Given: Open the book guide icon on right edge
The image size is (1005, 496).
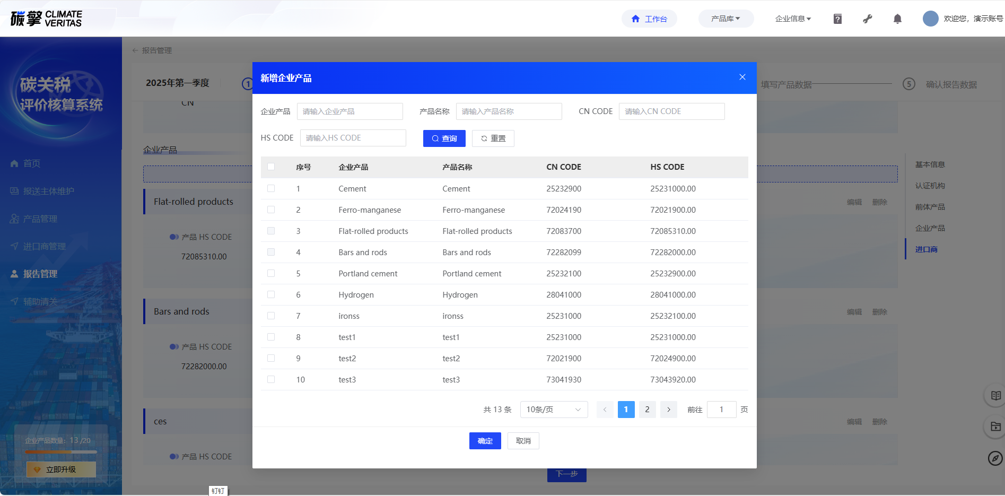Looking at the screenshot, I should click(x=995, y=396).
